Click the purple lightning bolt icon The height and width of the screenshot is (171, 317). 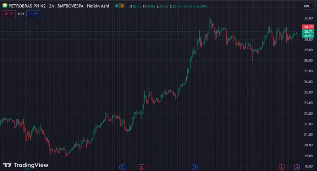[x=297, y=167]
